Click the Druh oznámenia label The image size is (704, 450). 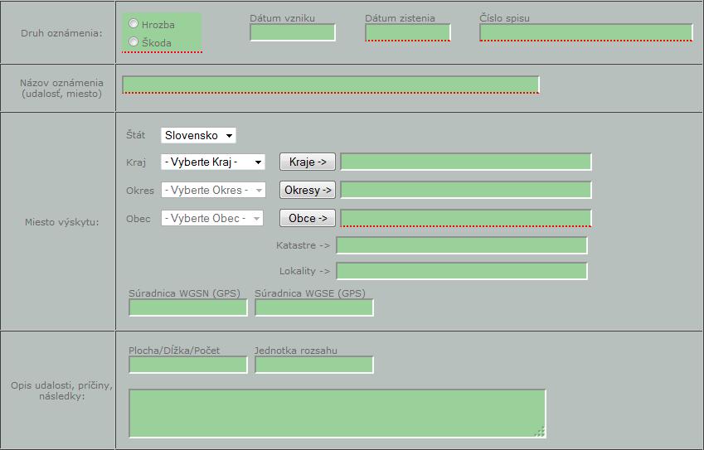click(x=61, y=33)
